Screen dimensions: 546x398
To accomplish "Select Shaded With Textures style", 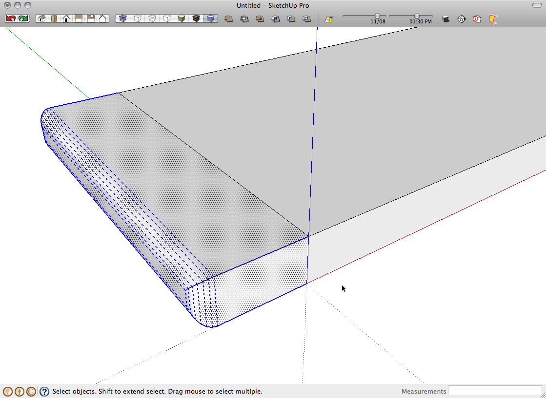I will pos(196,19).
